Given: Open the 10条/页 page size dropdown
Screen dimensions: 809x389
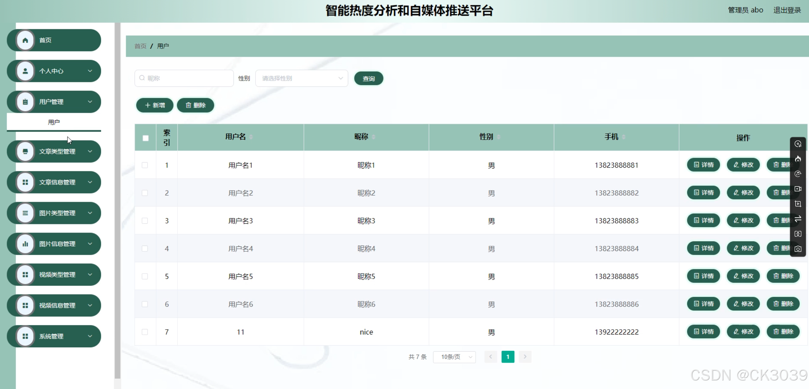Looking at the screenshot, I should (454, 357).
